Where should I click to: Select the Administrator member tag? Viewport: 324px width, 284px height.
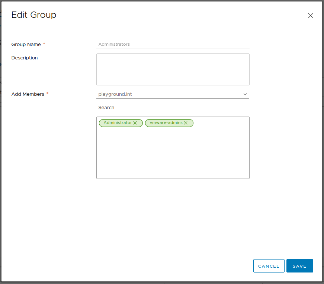click(x=118, y=123)
